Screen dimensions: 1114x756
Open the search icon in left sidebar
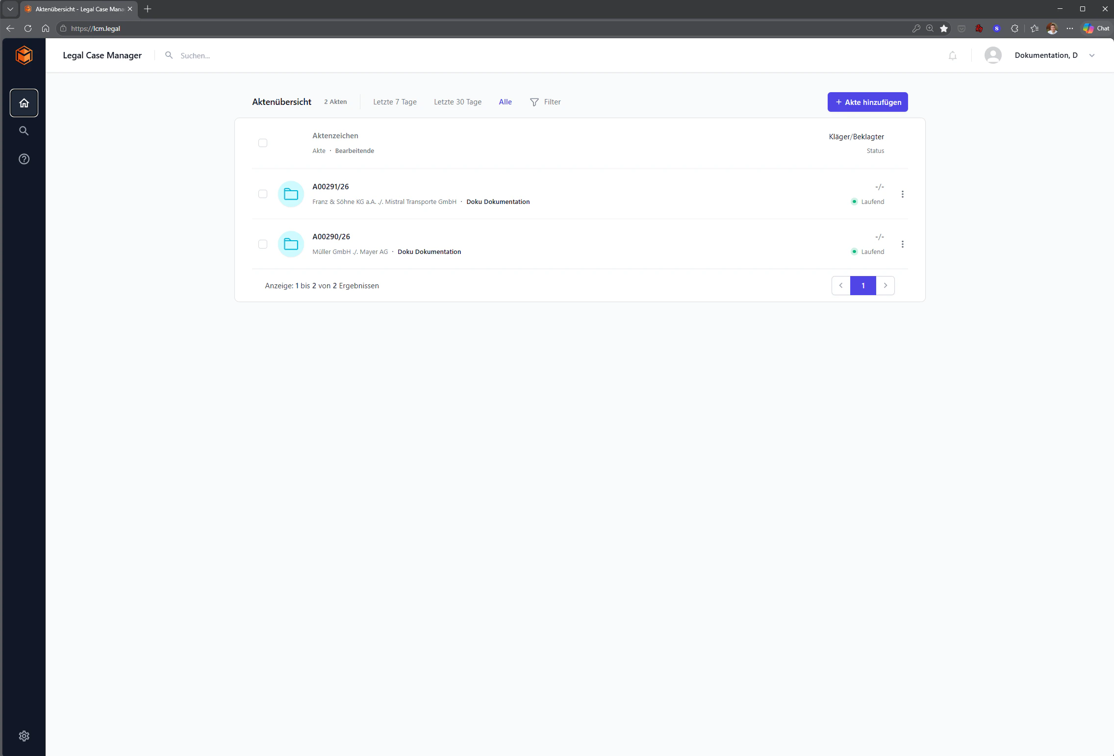[24, 131]
